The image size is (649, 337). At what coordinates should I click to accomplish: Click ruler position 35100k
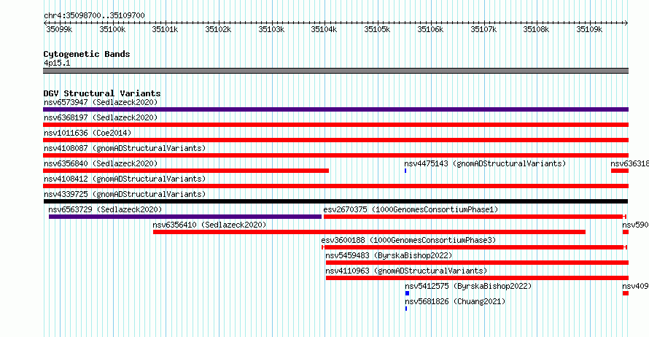point(112,29)
